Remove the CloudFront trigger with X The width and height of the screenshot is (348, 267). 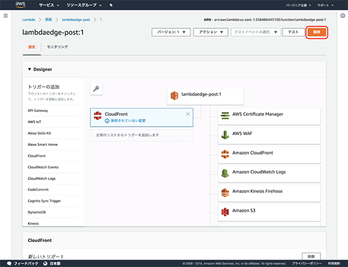coord(187,114)
